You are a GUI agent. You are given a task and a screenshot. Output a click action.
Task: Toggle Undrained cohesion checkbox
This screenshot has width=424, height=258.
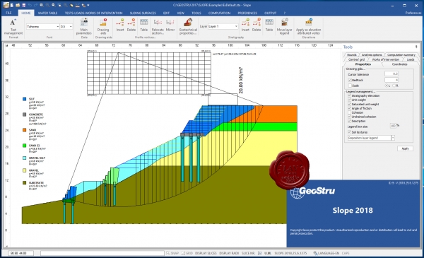click(x=349, y=117)
